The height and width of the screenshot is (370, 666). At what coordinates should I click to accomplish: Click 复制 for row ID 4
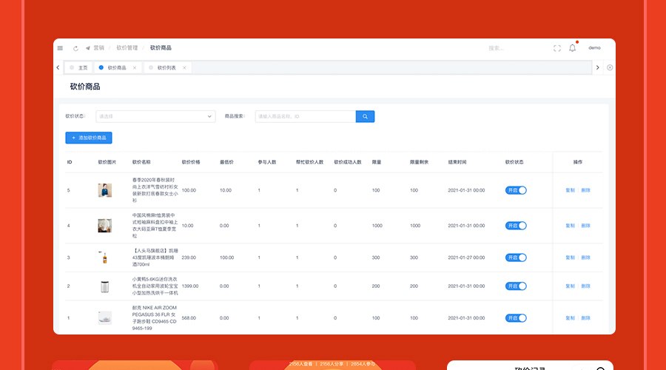[x=570, y=226]
